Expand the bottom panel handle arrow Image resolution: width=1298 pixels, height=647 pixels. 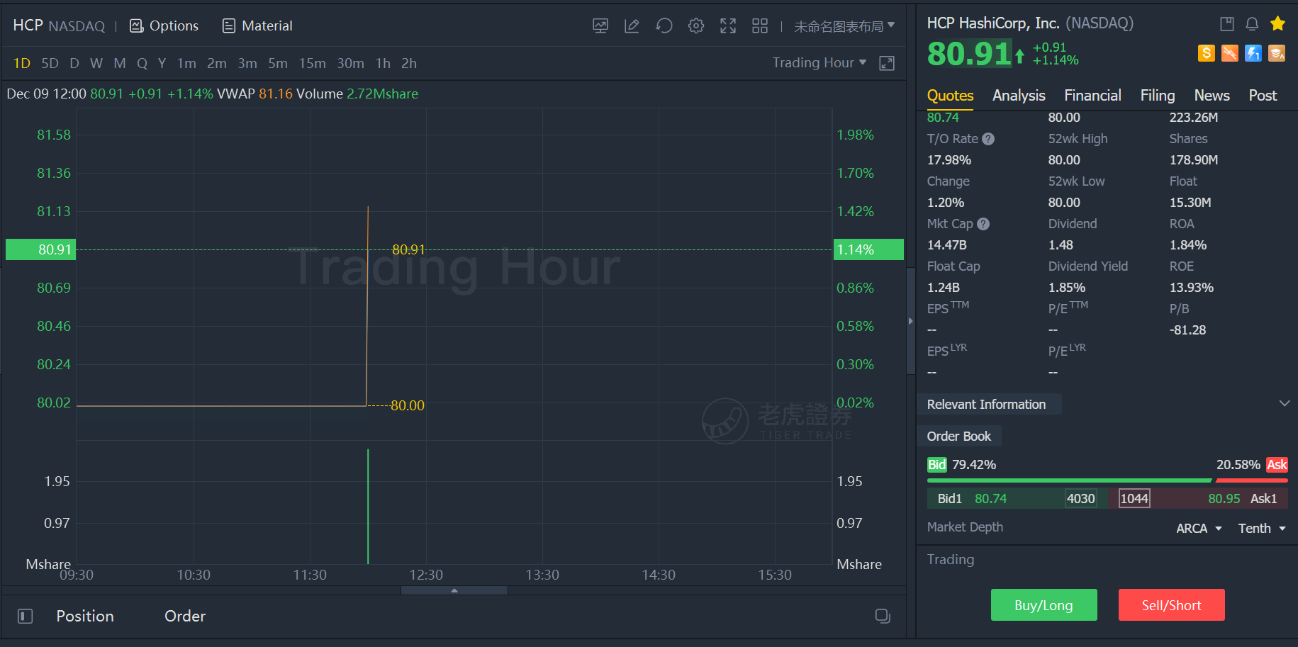click(454, 590)
